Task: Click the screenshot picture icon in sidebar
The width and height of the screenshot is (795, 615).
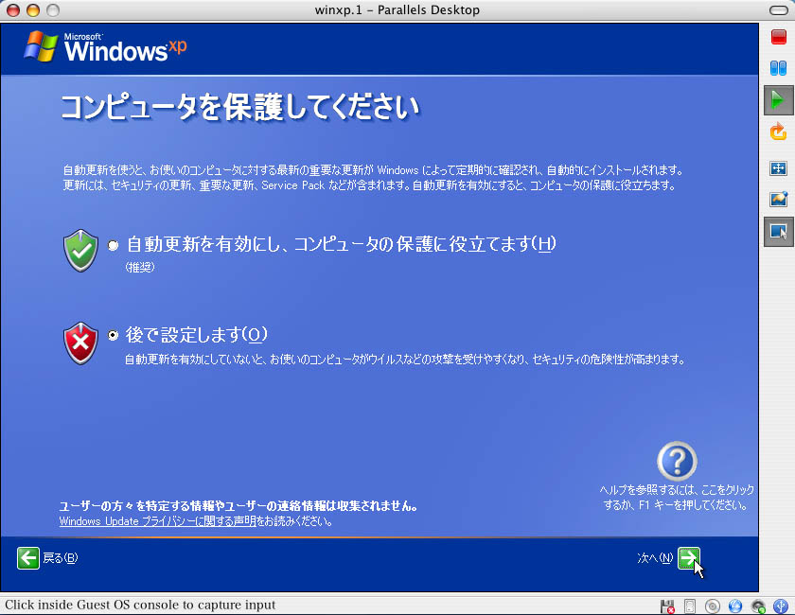Action: click(x=778, y=200)
